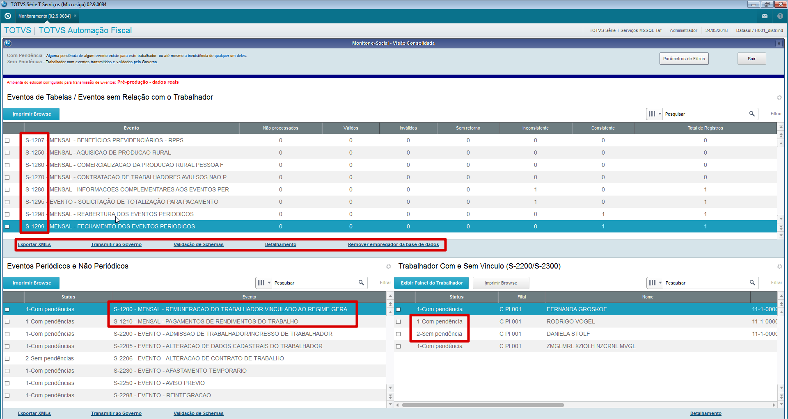Click Imprimir Browse in Trabalhador section
Viewport: 788px width, 419px height.
point(501,283)
